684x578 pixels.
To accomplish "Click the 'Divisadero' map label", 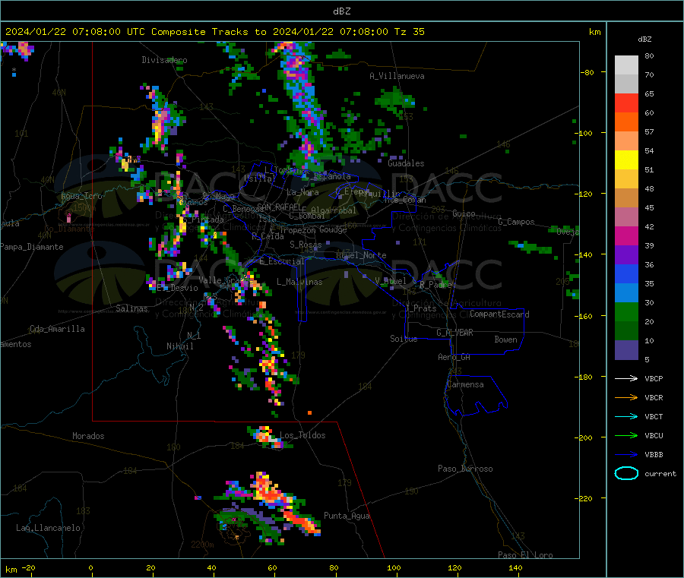I will (x=164, y=60).
